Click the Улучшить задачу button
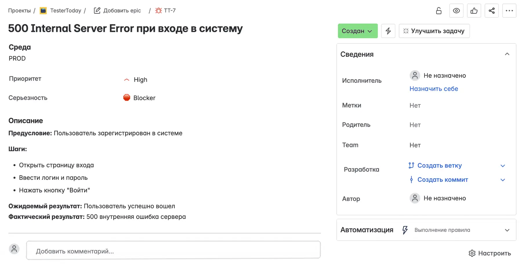 (x=434, y=31)
